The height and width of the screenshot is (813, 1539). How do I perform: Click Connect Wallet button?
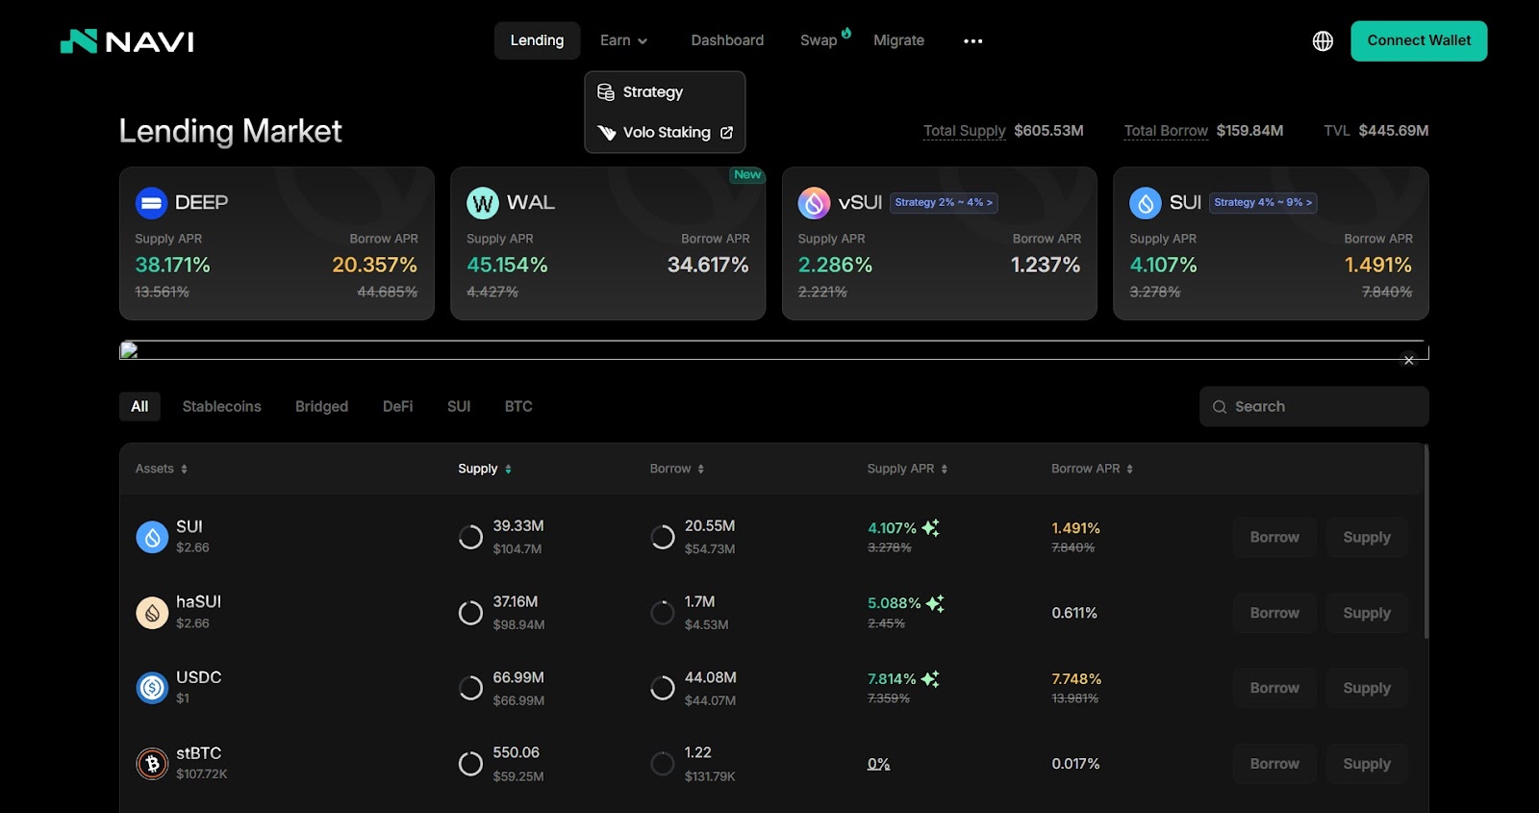coord(1419,40)
